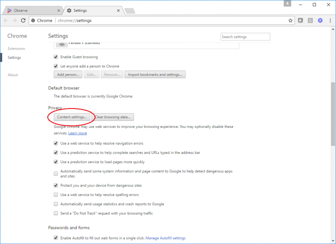
Task: Focus the Search settings field
Action: 245,37
